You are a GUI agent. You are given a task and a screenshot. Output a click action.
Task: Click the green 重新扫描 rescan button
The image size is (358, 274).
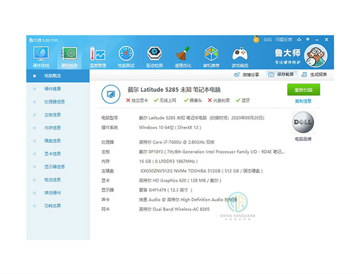coord(304,90)
